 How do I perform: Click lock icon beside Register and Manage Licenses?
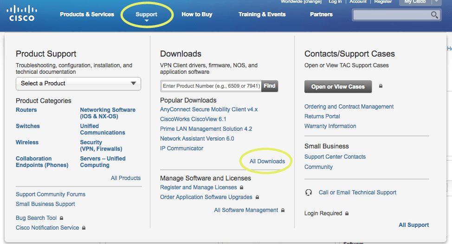(x=241, y=187)
